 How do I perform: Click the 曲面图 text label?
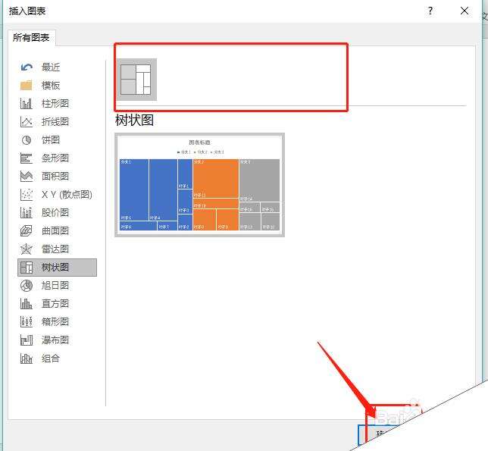pos(55,231)
